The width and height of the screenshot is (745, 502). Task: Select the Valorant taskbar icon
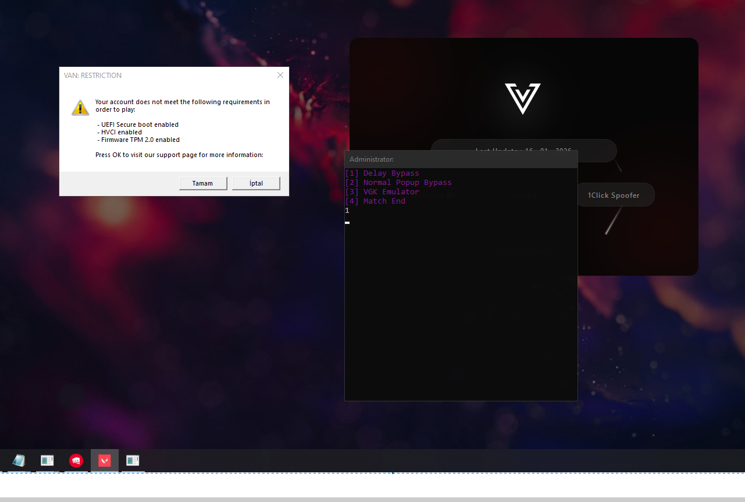coord(105,461)
